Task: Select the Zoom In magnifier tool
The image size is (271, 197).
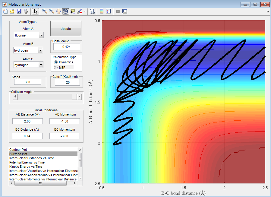Action: 45,11
